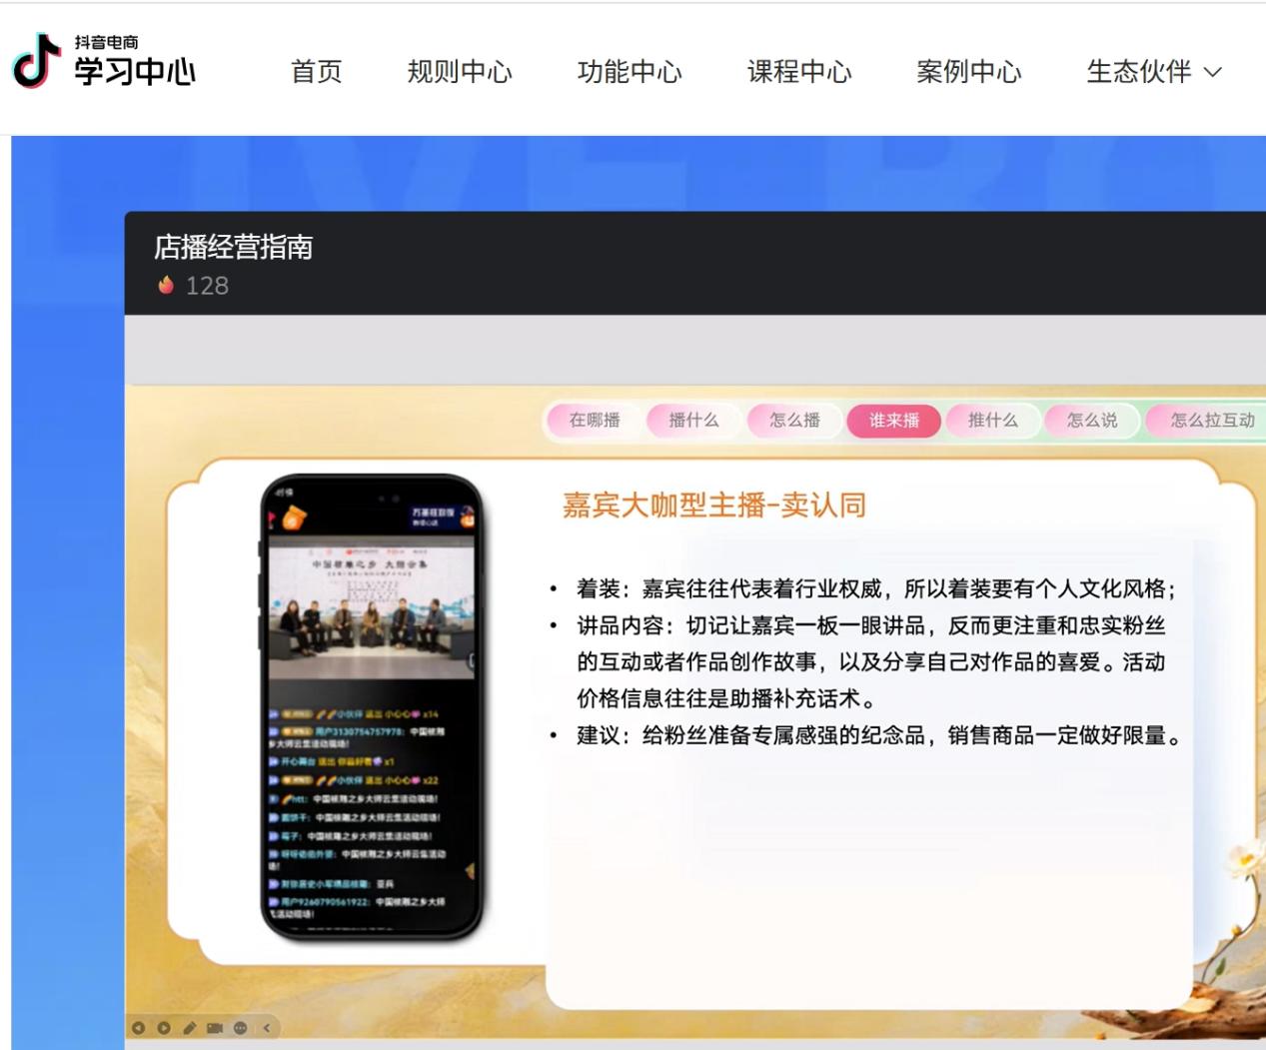Select the 怎么播 tab
Screen dimensions: 1266x1050
792,421
